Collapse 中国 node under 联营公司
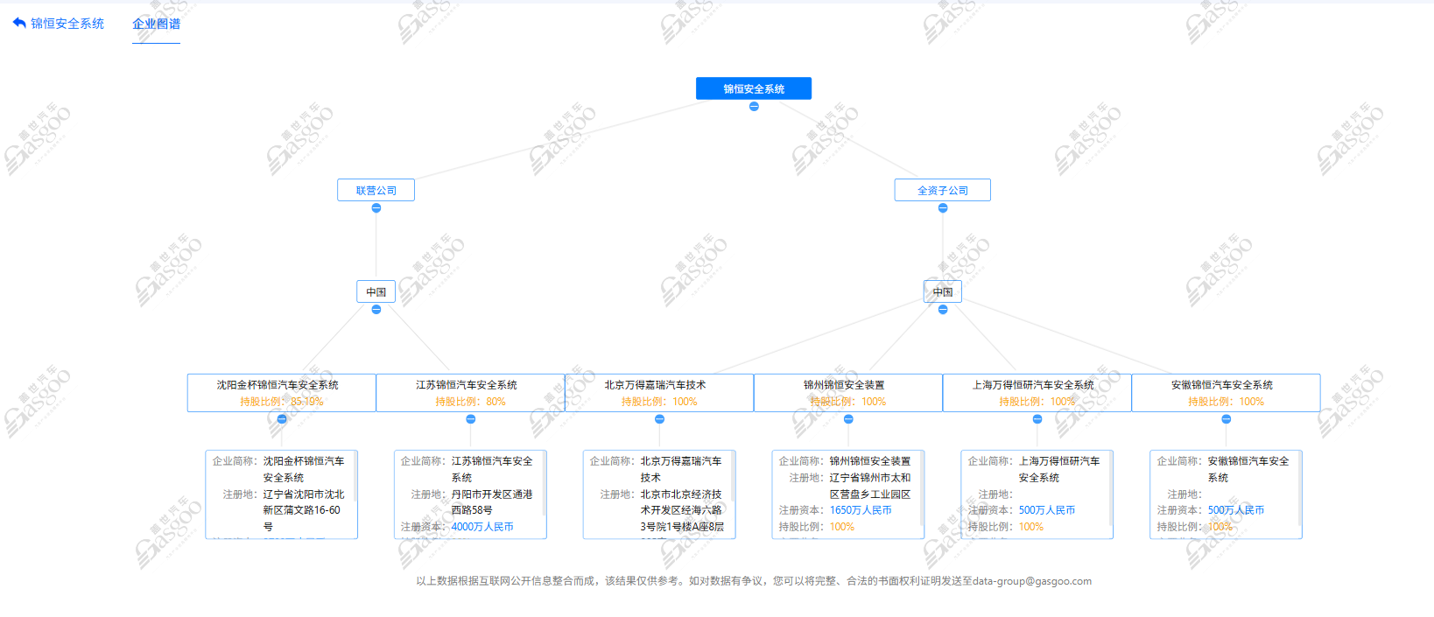 [x=376, y=310]
